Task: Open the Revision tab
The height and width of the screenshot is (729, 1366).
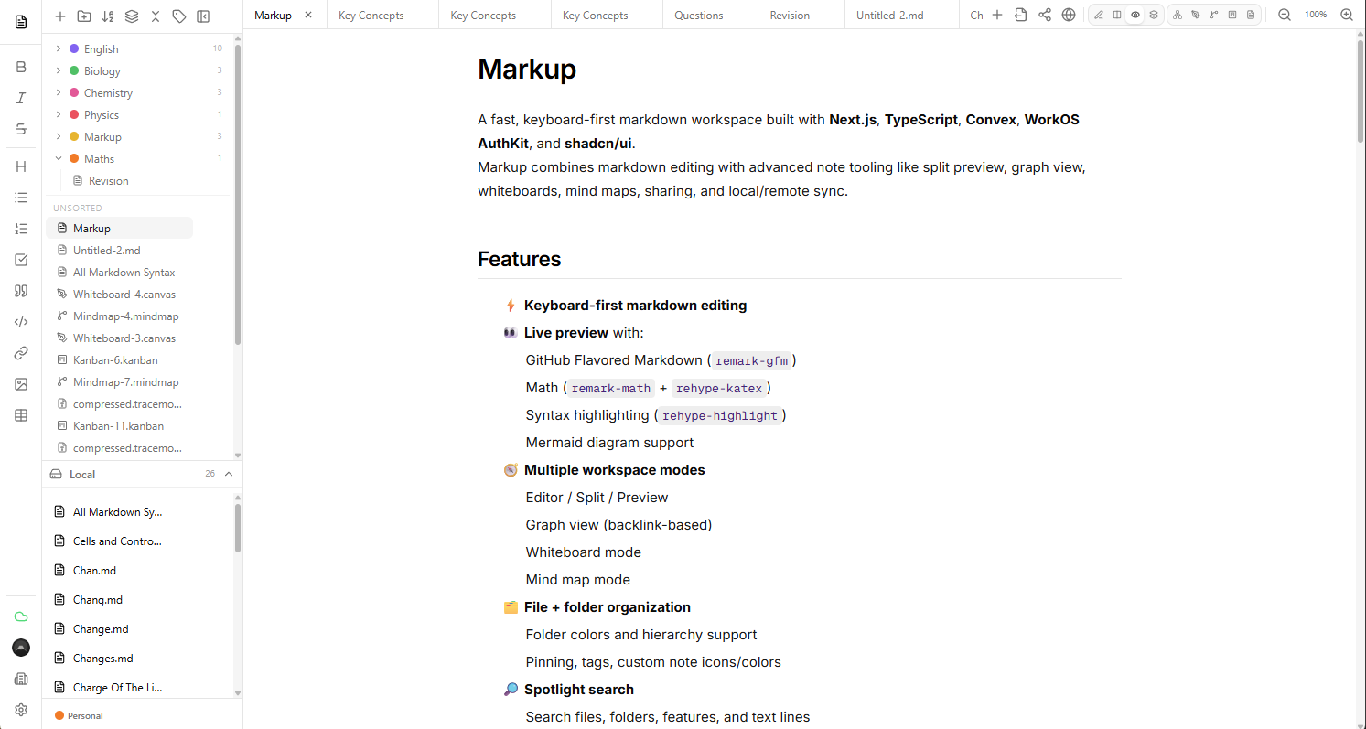Action: click(791, 15)
